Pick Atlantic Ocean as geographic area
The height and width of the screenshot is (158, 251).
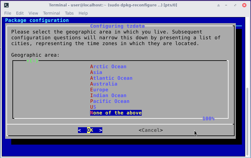[x=111, y=78]
